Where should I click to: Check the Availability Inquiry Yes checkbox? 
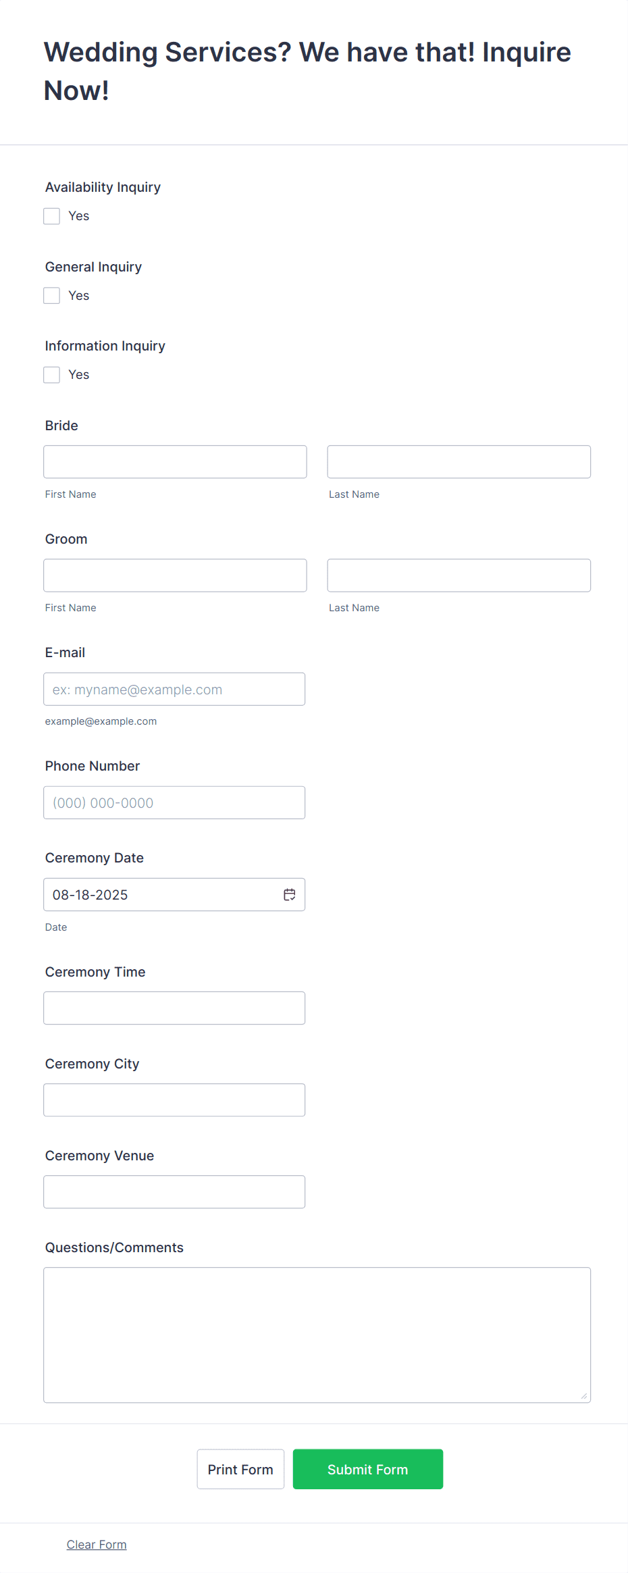[51, 215]
